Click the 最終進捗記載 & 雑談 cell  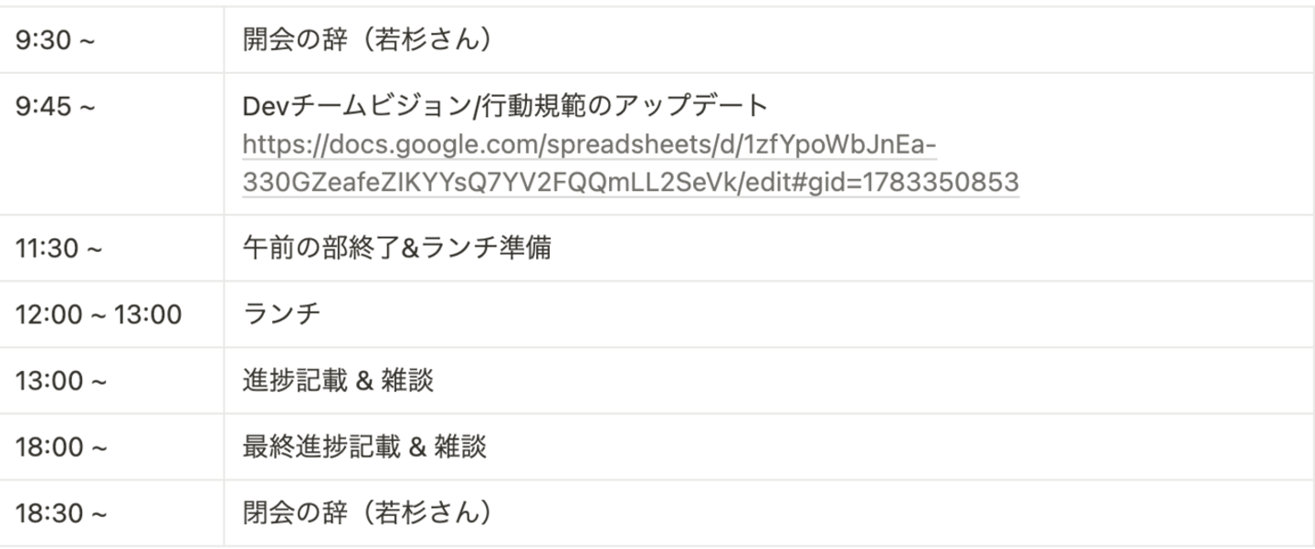(363, 448)
